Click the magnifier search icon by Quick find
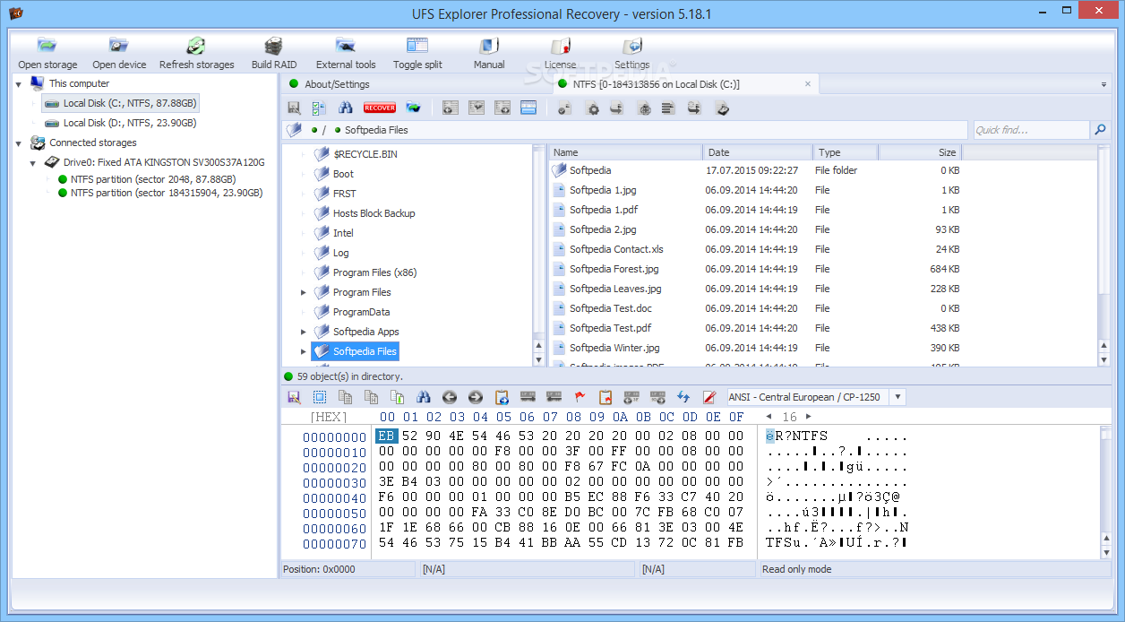Viewport: 1125px width, 622px height. tap(1100, 130)
